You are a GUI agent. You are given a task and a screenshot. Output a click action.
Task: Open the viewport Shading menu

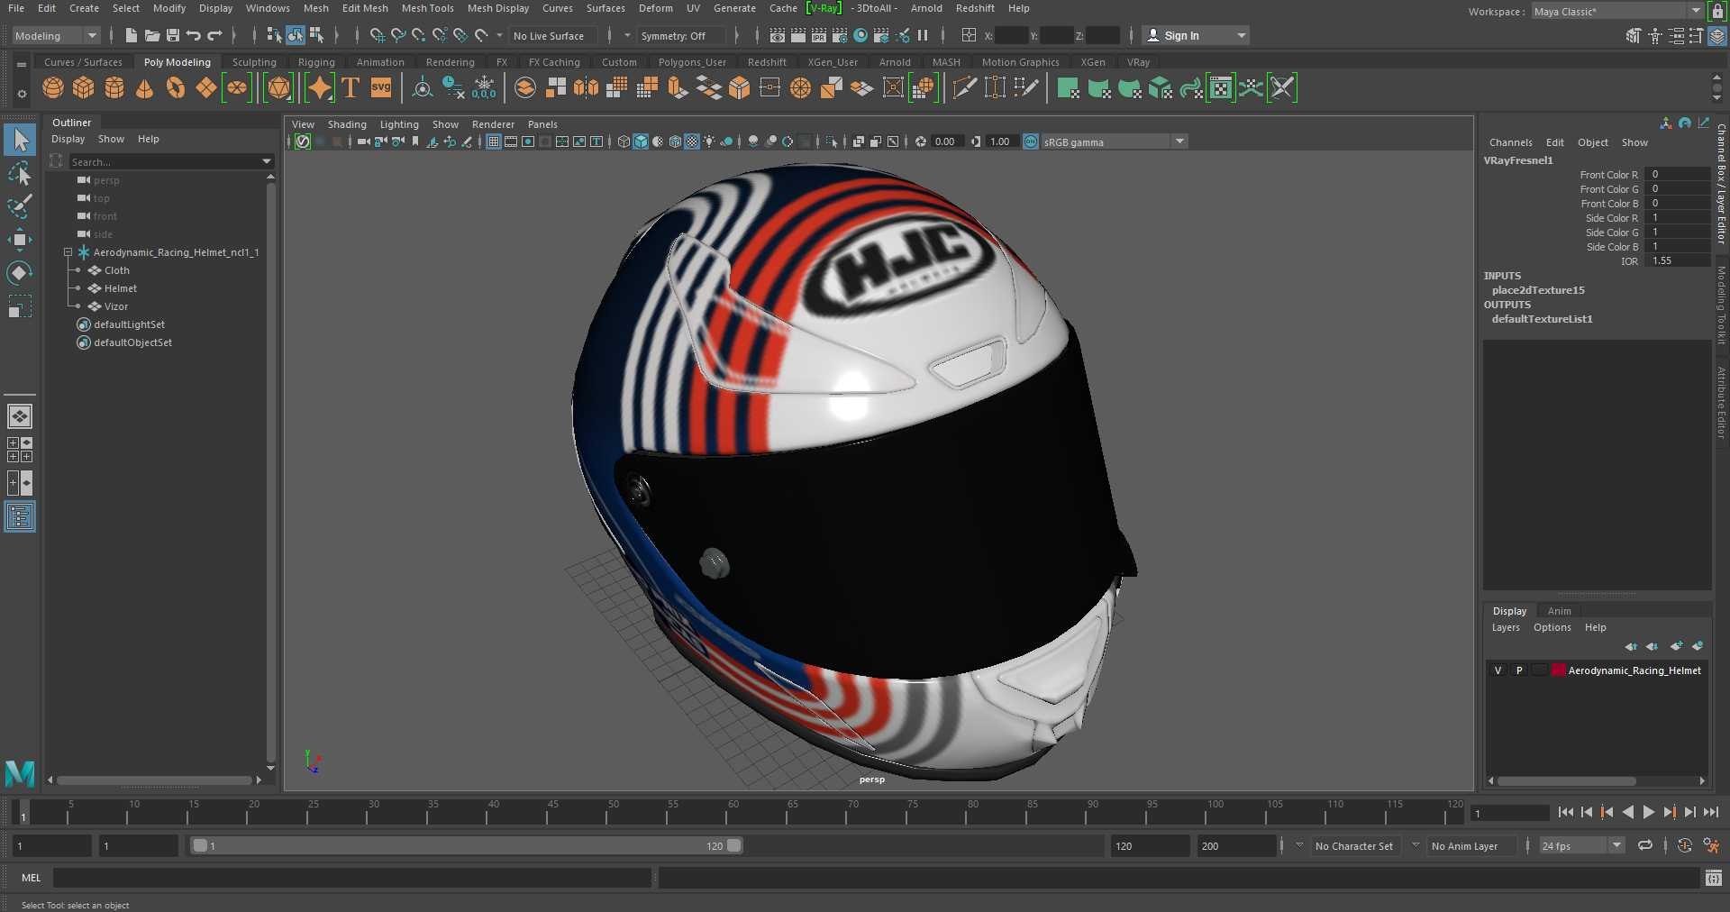click(x=347, y=124)
